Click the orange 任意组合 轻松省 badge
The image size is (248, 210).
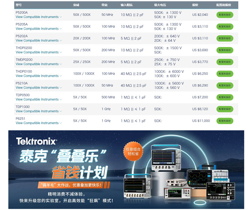133,151
